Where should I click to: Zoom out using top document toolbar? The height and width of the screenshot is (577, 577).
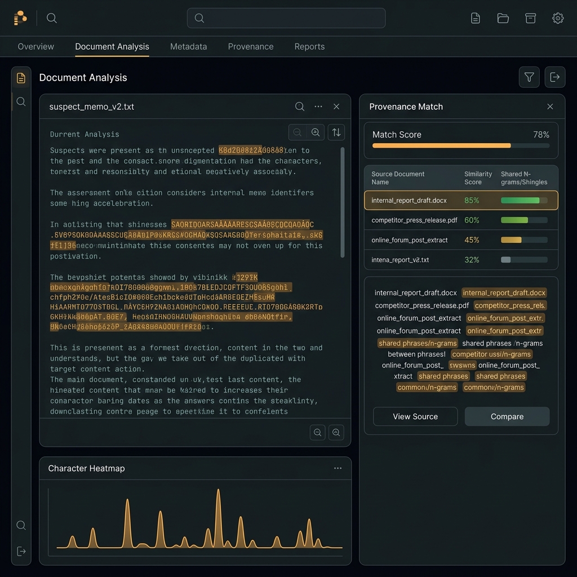(298, 132)
